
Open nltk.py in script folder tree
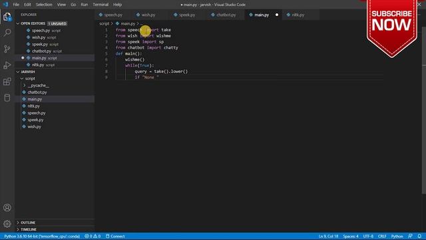[55, 106]
